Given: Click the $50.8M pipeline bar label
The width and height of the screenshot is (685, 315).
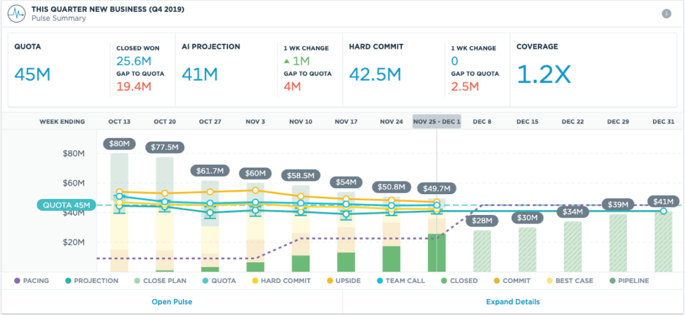Looking at the screenshot, I should 391,187.
